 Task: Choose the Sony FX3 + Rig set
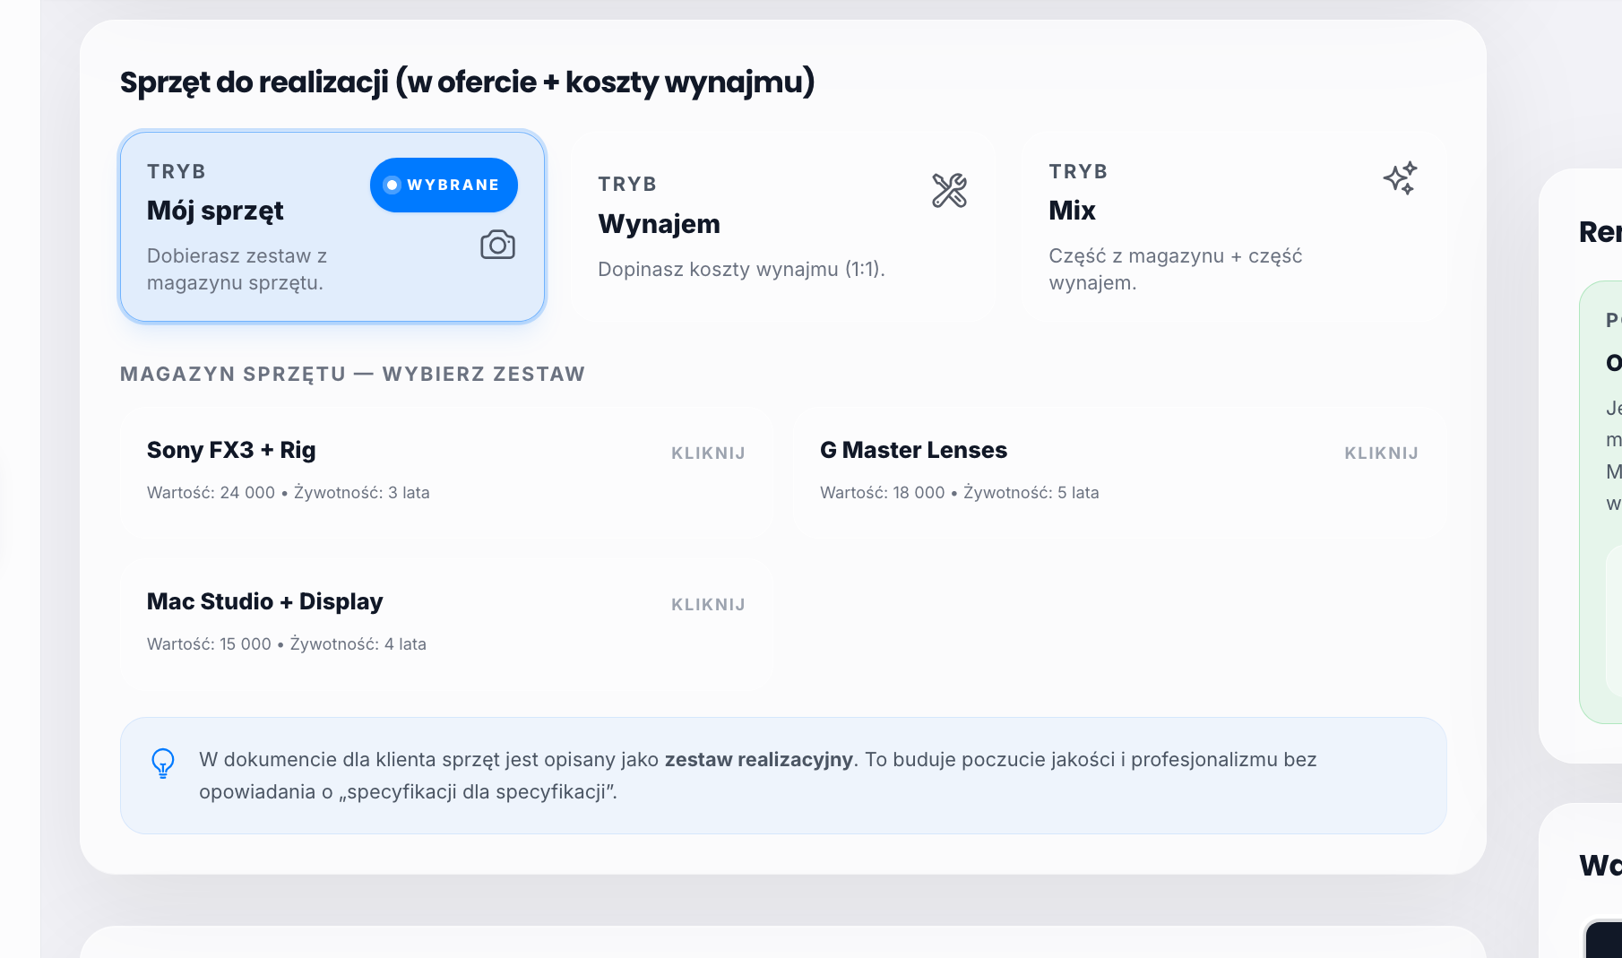click(x=446, y=471)
